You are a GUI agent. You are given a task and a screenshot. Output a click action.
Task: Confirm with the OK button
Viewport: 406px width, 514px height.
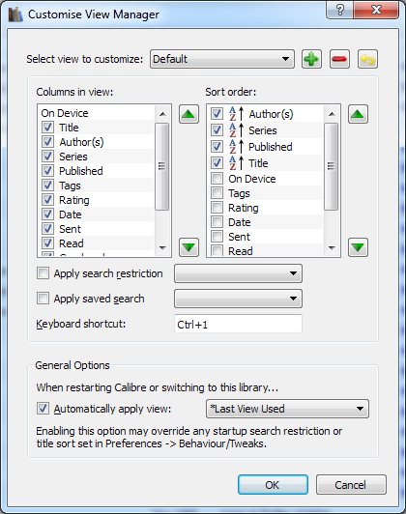[x=273, y=484]
